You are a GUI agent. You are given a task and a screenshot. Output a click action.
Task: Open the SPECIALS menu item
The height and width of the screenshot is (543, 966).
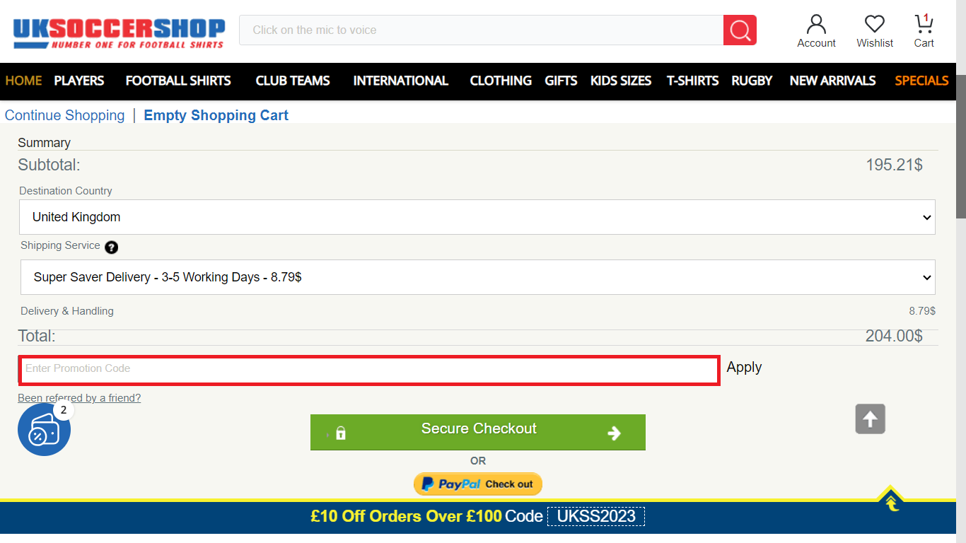coord(921,81)
